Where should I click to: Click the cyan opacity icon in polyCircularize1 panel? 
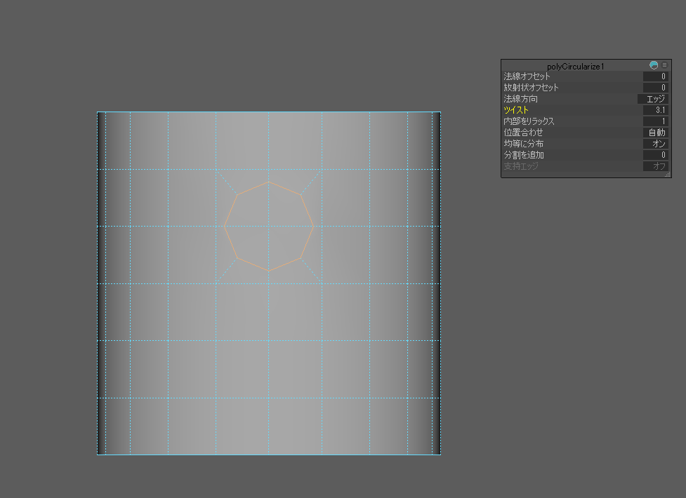point(654,65)
